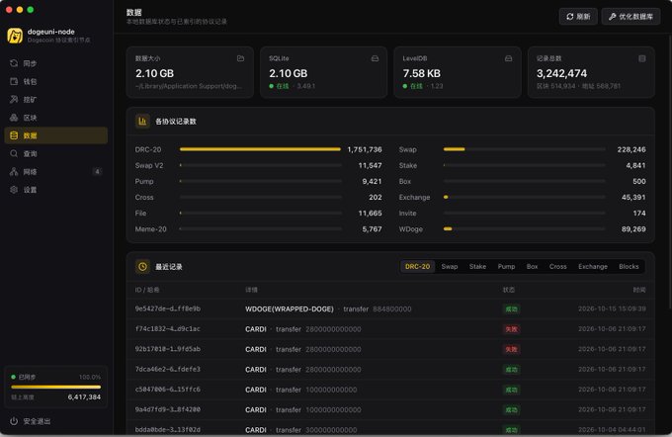Screen dimensions: 672x437
Task: Click the 刷新 refresh button
Action: click(x=578, y=16)
